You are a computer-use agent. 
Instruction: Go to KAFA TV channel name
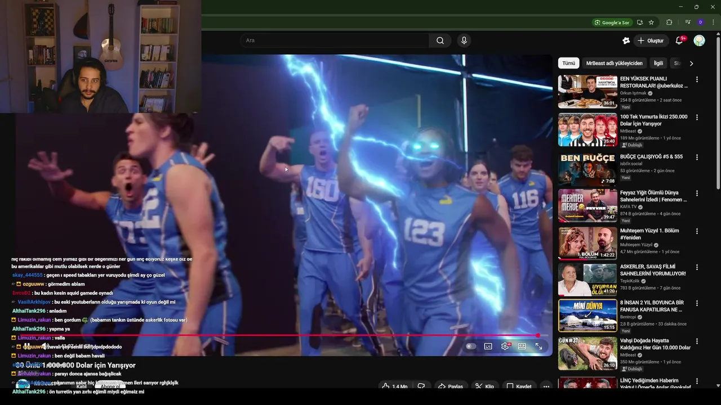click(629, 206)
